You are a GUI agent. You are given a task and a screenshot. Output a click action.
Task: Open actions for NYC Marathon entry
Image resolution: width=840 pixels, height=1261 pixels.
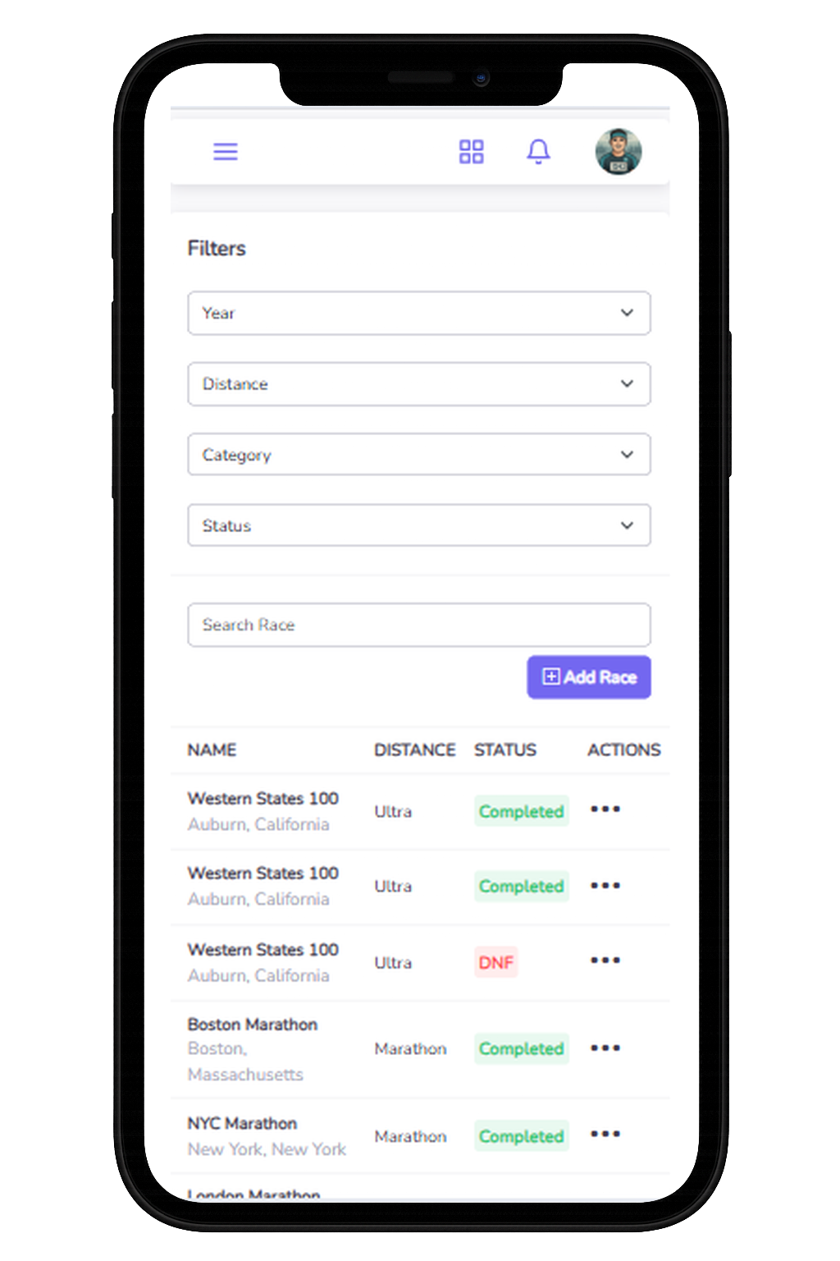pos(605,1135)
